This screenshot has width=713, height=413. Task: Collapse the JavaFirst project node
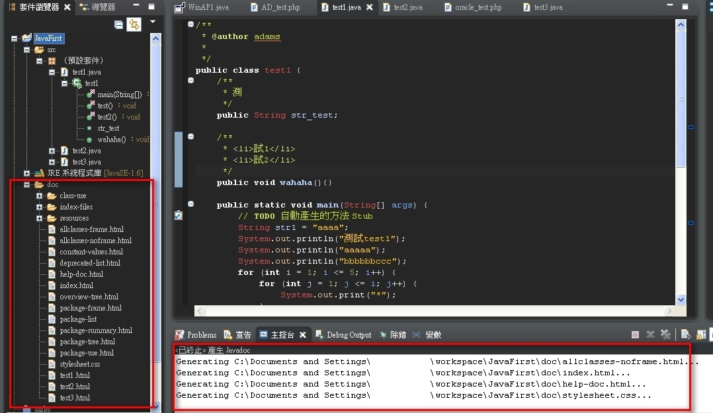pos(14,38)
